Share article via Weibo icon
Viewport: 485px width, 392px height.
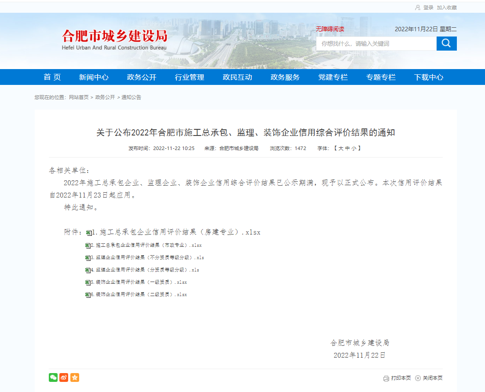[64, 377]
